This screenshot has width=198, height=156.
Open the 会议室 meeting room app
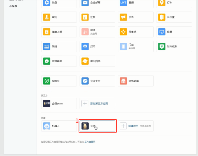174,17
